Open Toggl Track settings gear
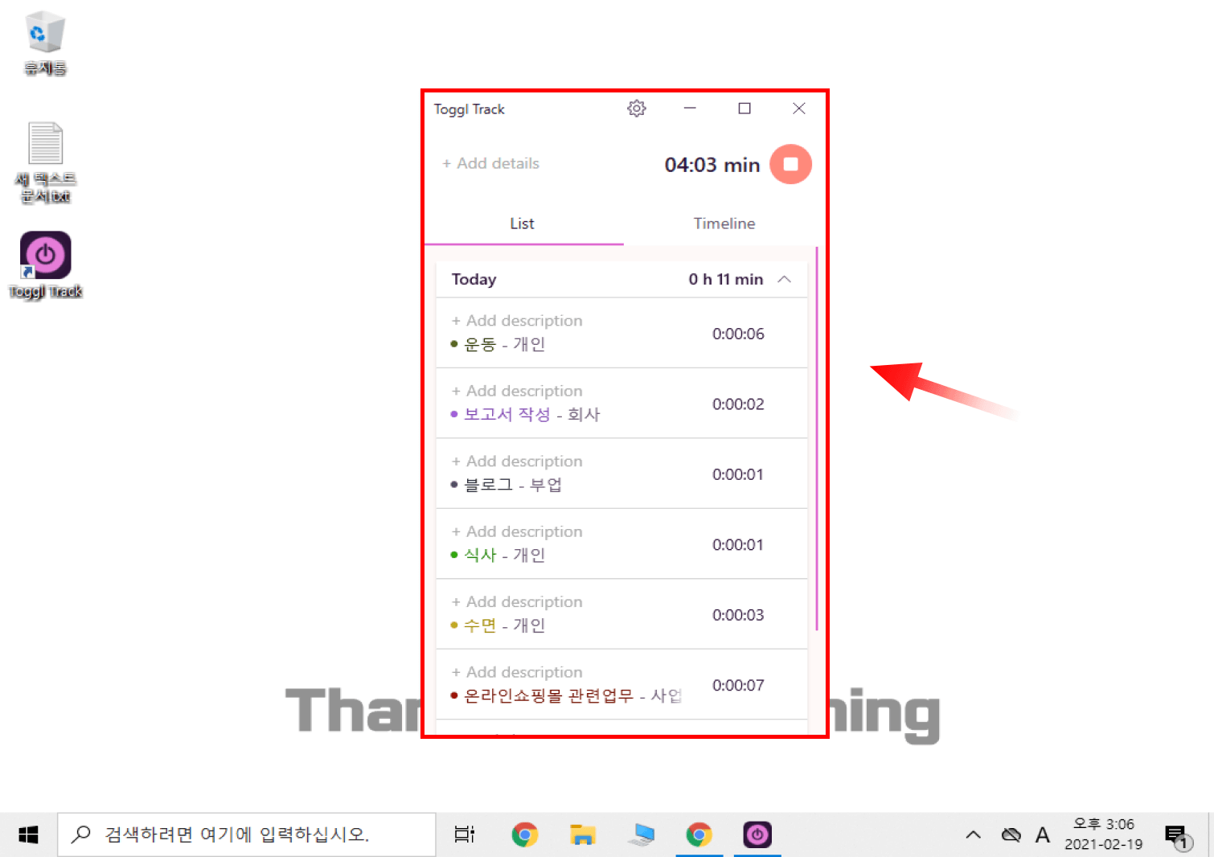Image resolution: width=1214 pixels, height=857 pixels. tap(637, 109)
